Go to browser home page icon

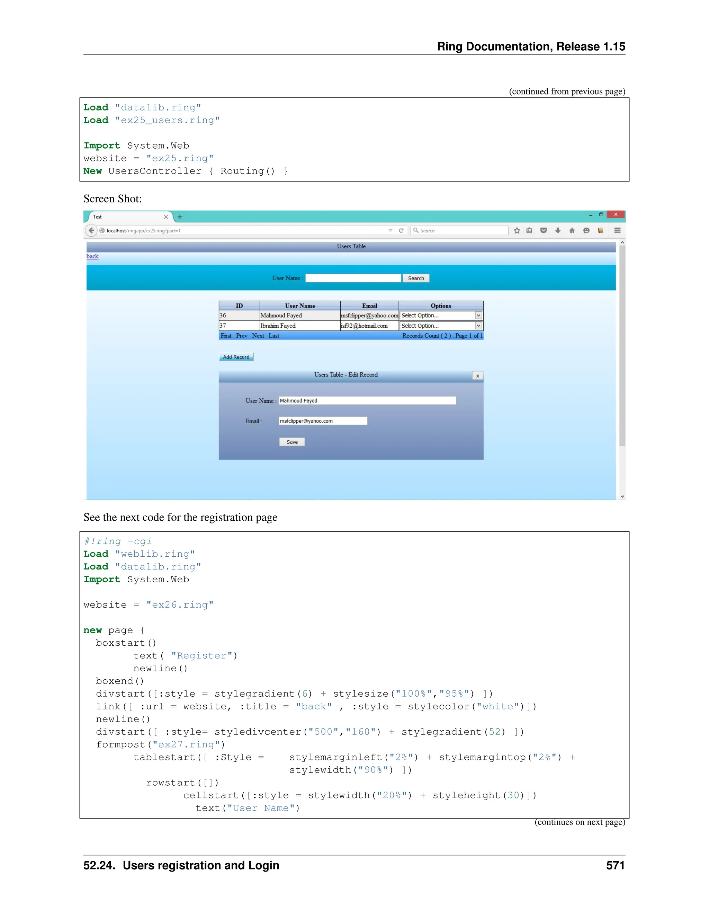coord(572,230)
